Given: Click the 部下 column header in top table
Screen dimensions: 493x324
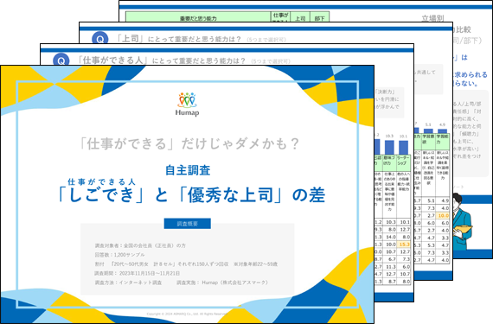Looking at the screenshot, I should click(319, 18).
